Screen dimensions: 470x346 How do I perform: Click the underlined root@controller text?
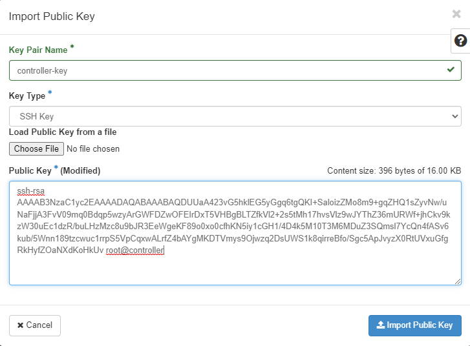point(135,250)
